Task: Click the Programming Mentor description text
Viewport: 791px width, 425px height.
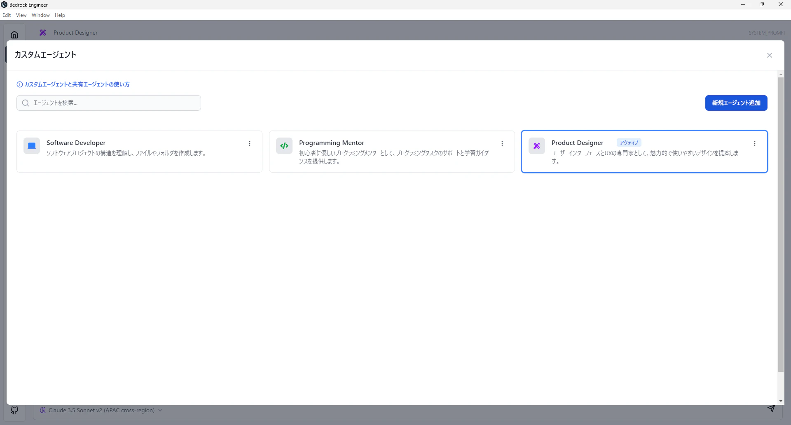Action: pyautogui.click(x=394, y=157)
